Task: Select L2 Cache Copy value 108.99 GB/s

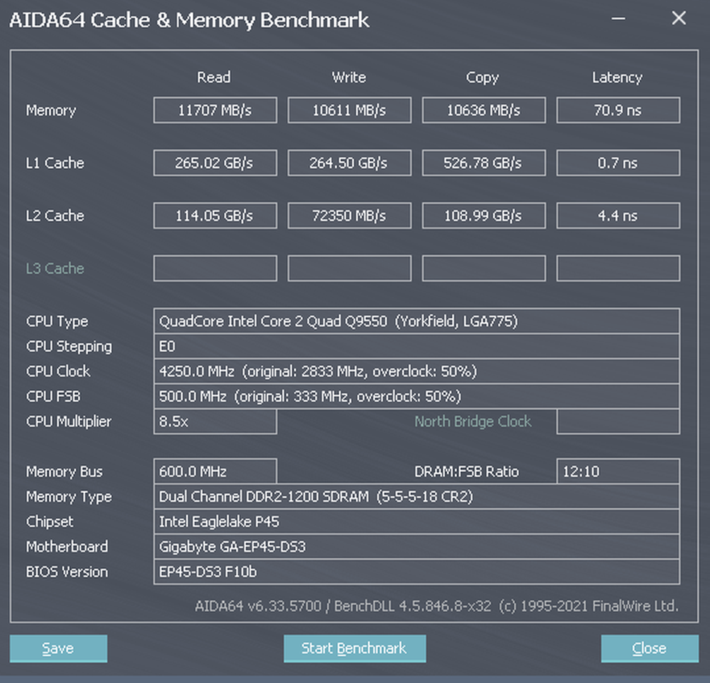Action: pos(484,216)
